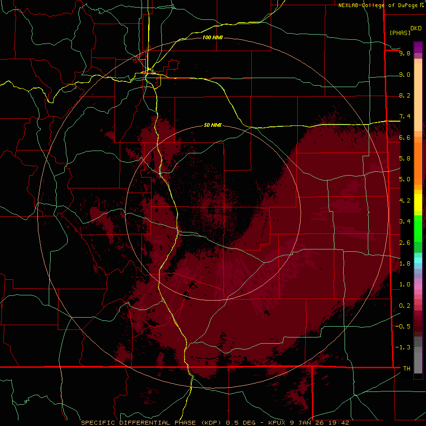426x426 pixels.
Task: Click the Specific Differential Phase KPUX caption
Action: (x=215, y=423)
